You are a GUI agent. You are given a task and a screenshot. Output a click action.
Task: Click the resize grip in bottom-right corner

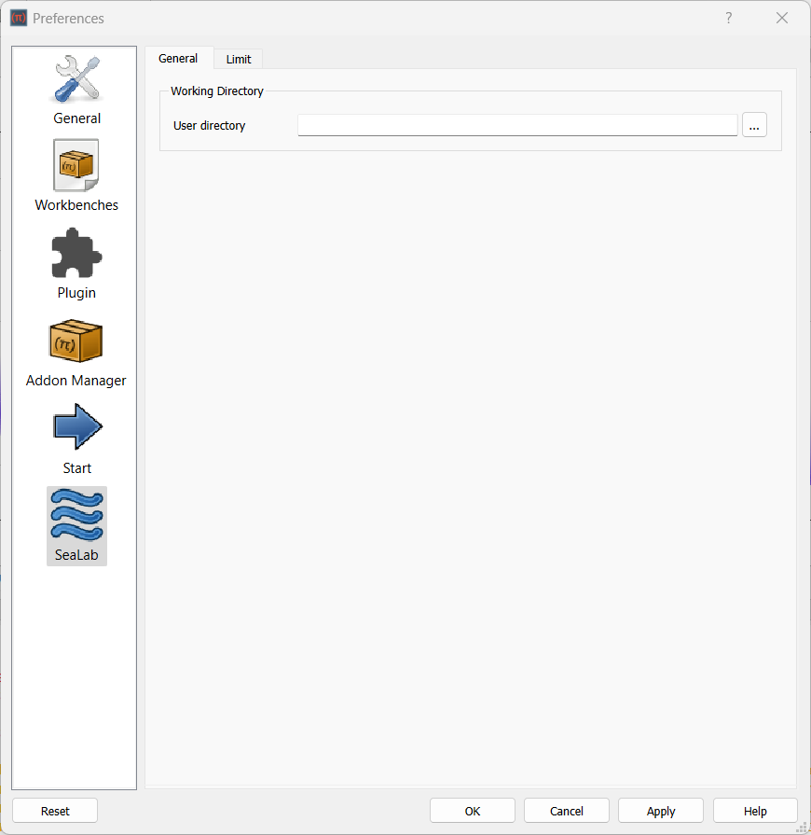pyautogui.click(x=804, y=828)
